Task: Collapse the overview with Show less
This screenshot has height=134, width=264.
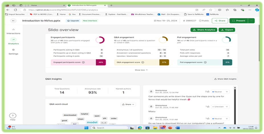Action: 141,70
